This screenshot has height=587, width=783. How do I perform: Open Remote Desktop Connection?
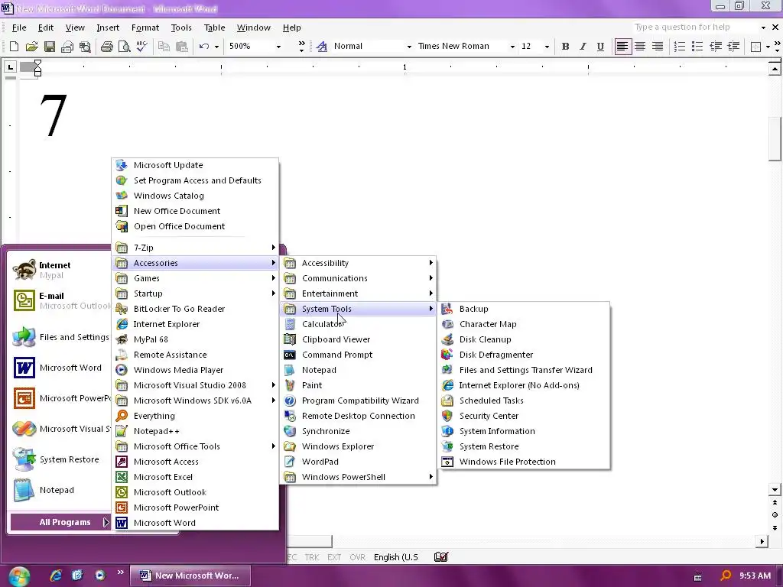[x=359, y=416]
